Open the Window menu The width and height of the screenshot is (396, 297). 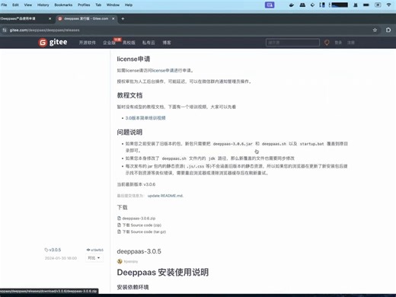(113, 5)
